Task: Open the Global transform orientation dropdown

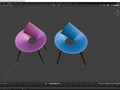Action: [x=46, y=5]
